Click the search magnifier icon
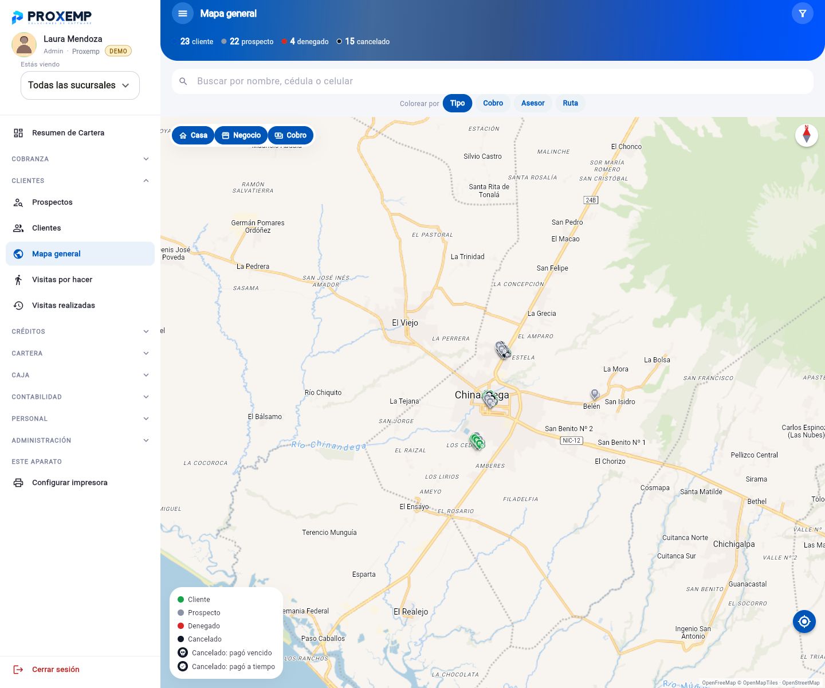The height and width of the screenshot is (688, 825). 183,81
